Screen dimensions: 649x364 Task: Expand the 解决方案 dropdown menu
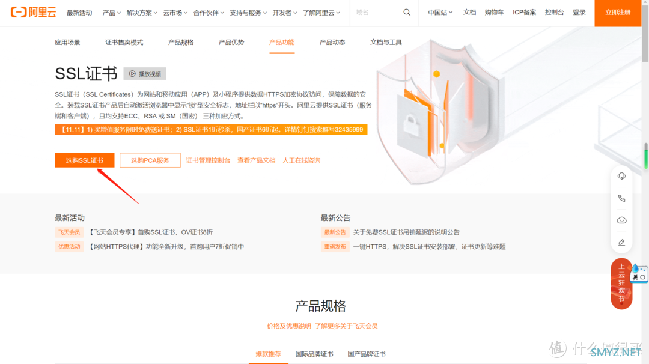click(x=142, y=13)
